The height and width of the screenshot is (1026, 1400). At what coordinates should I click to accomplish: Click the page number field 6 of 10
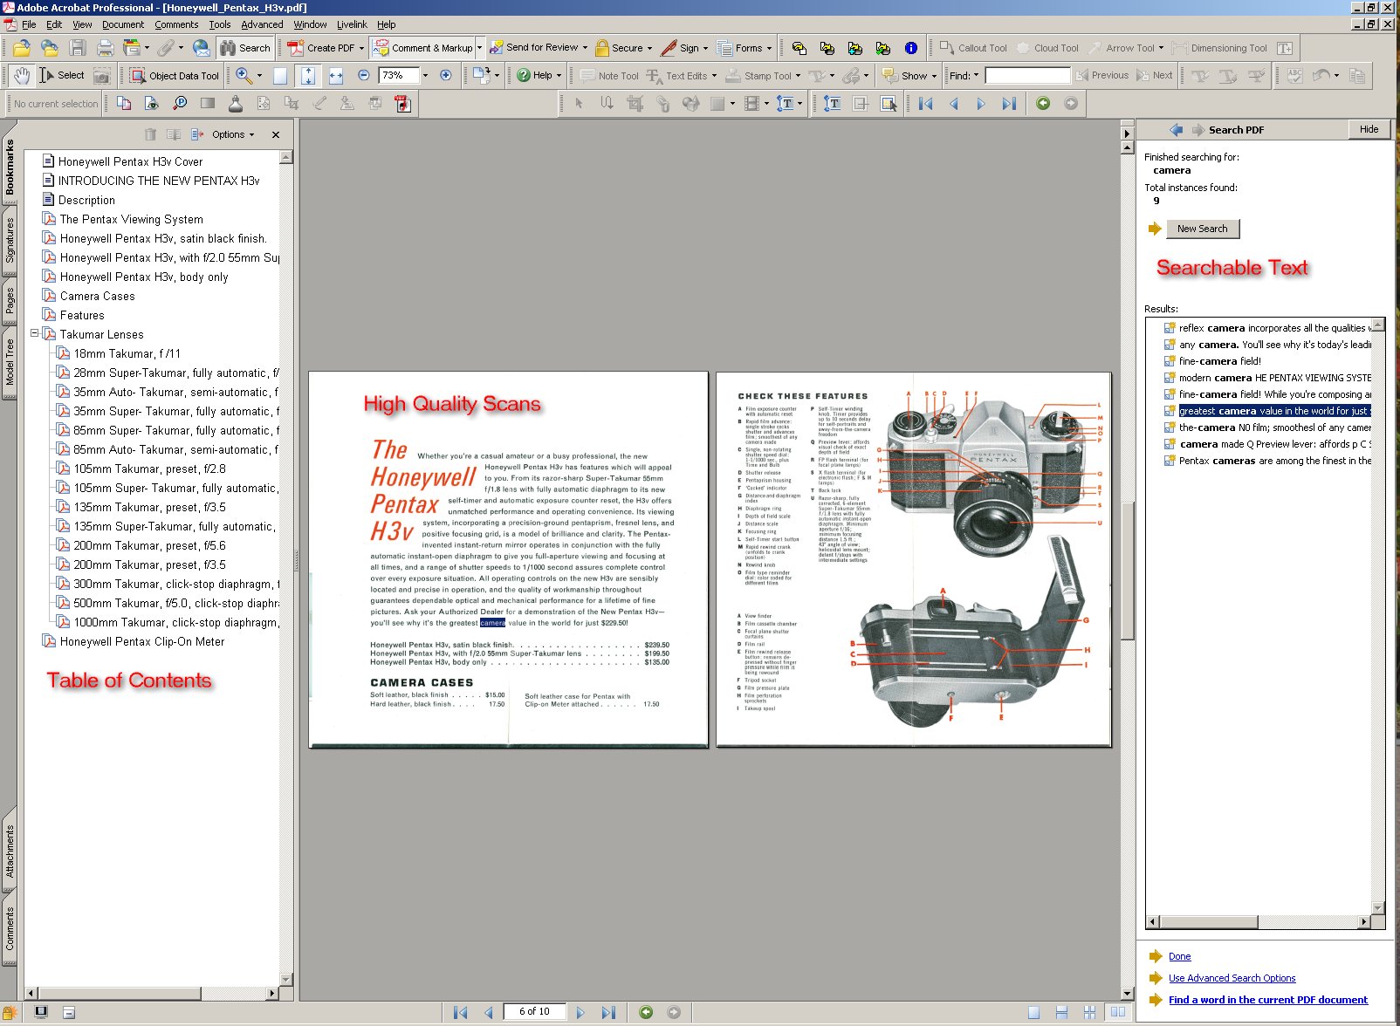coord(534,1012)
